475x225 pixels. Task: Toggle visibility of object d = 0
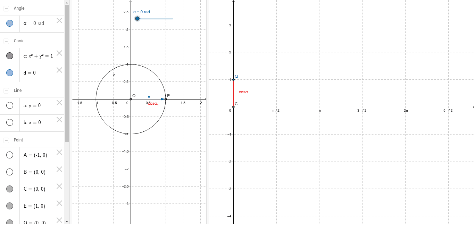[x=10, y=72]
